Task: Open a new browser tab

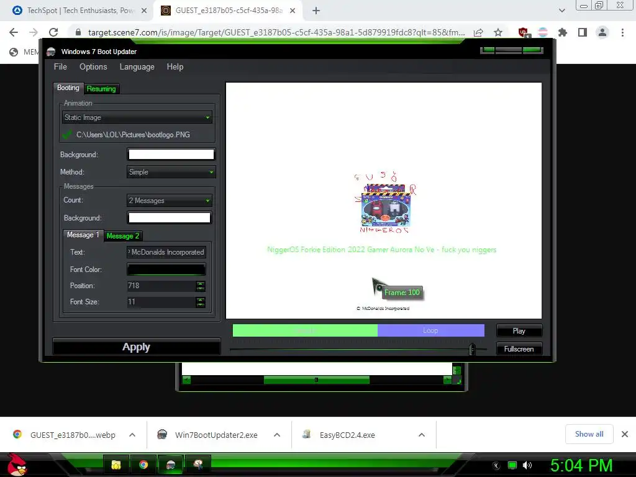Action: tap(316, 11)
